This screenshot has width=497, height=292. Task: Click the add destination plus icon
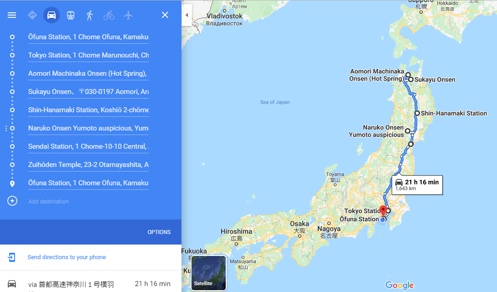pos(12,201)
